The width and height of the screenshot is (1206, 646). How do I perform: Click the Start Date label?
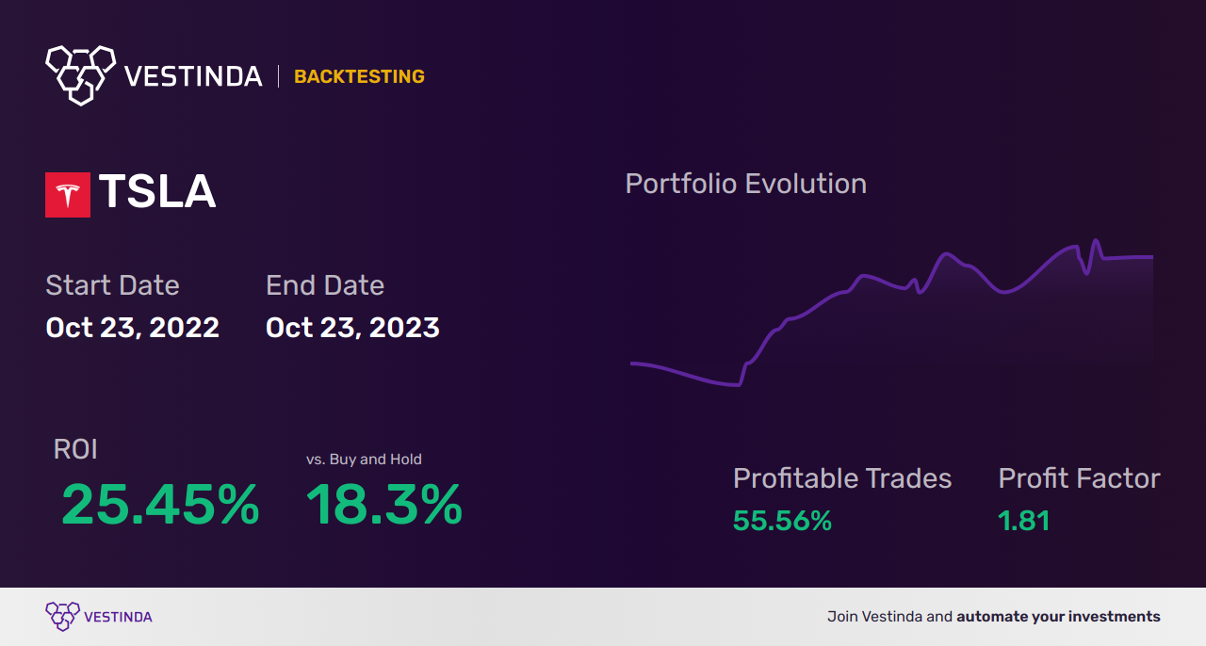click(x=112, y=285)
